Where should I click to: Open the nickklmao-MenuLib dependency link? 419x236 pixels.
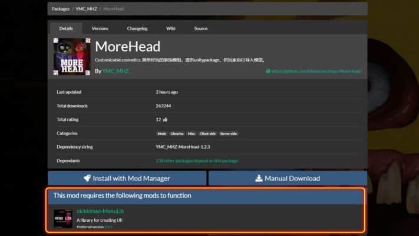(100, 211)
